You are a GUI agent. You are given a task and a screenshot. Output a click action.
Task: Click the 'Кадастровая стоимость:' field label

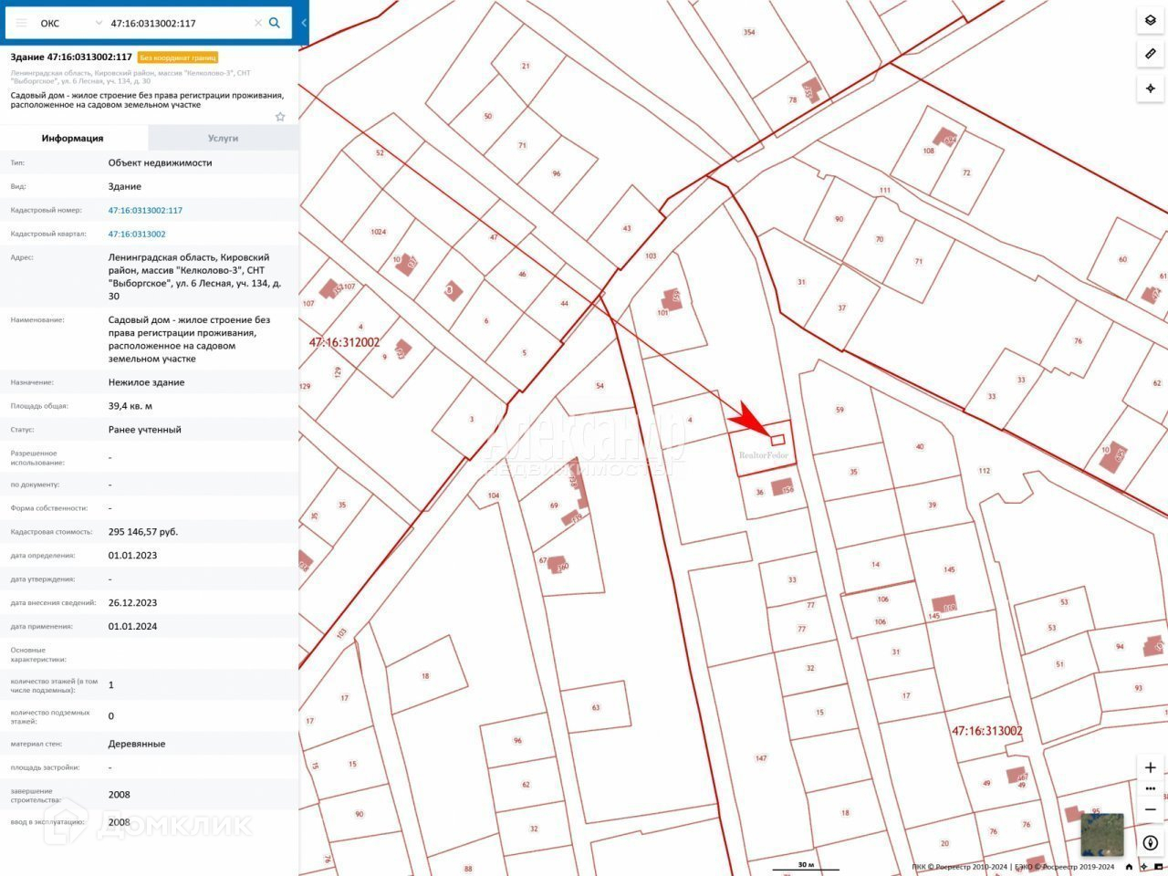point(52,531)
